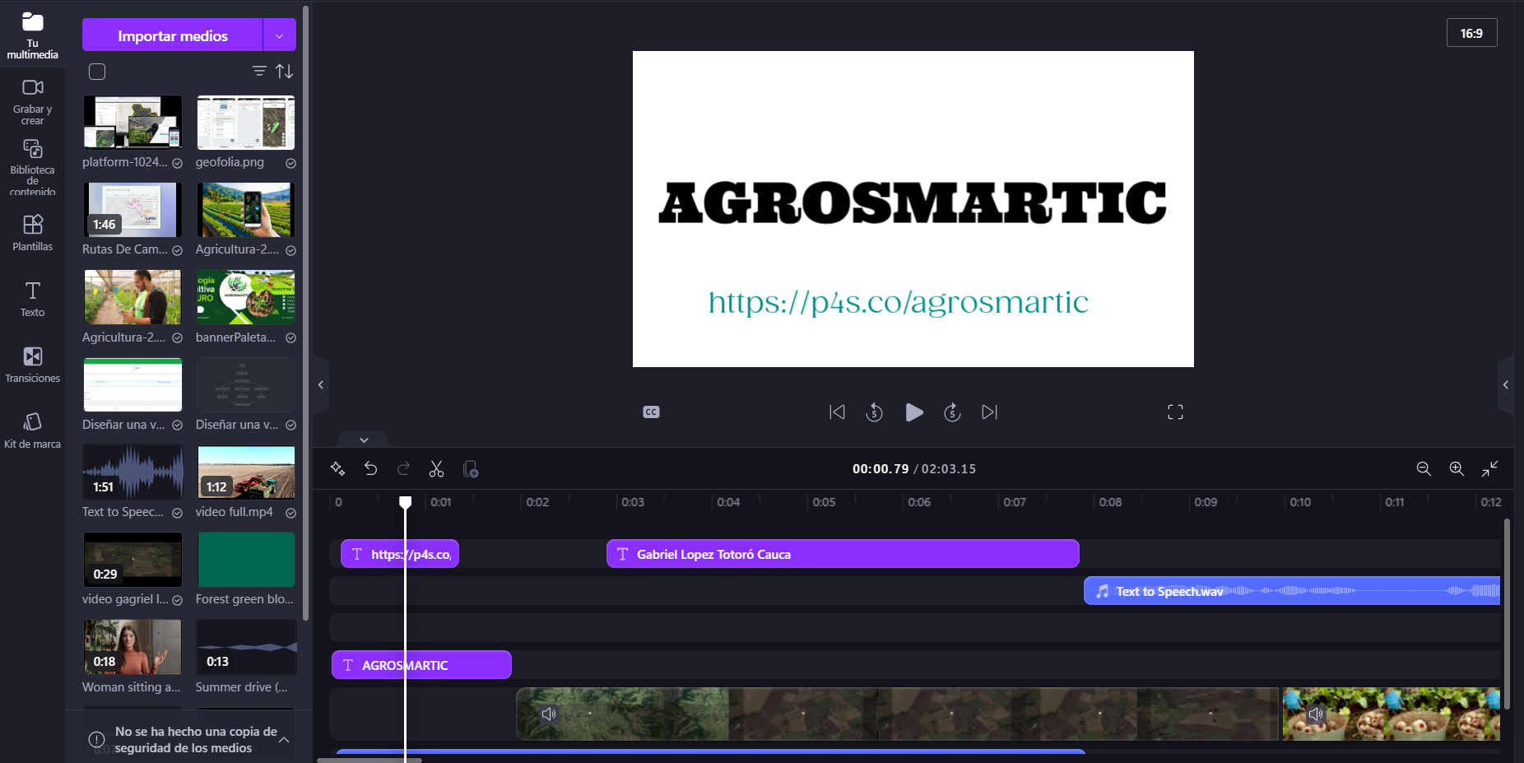Undo the last action
Screen dimensions: 1524x763
pos(371,468)
